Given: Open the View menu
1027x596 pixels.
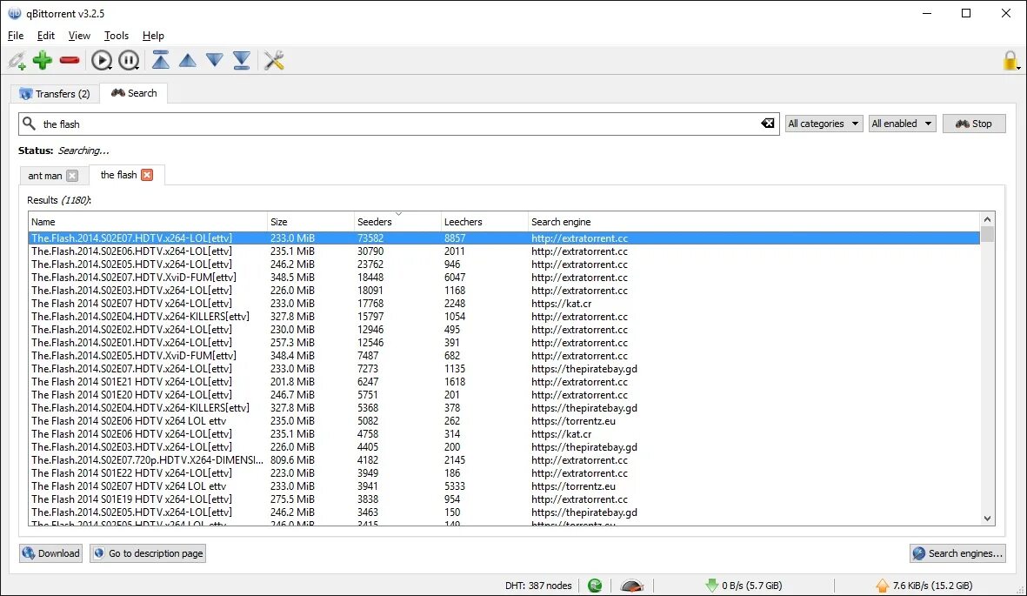Looking at the screenshot, I should pos(79,36).
